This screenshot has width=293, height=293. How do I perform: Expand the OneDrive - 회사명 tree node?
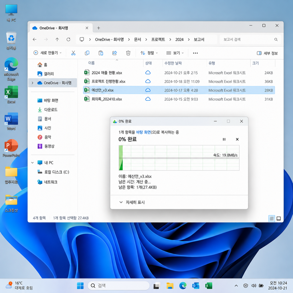pyautogui.click(x=33, y=83)
